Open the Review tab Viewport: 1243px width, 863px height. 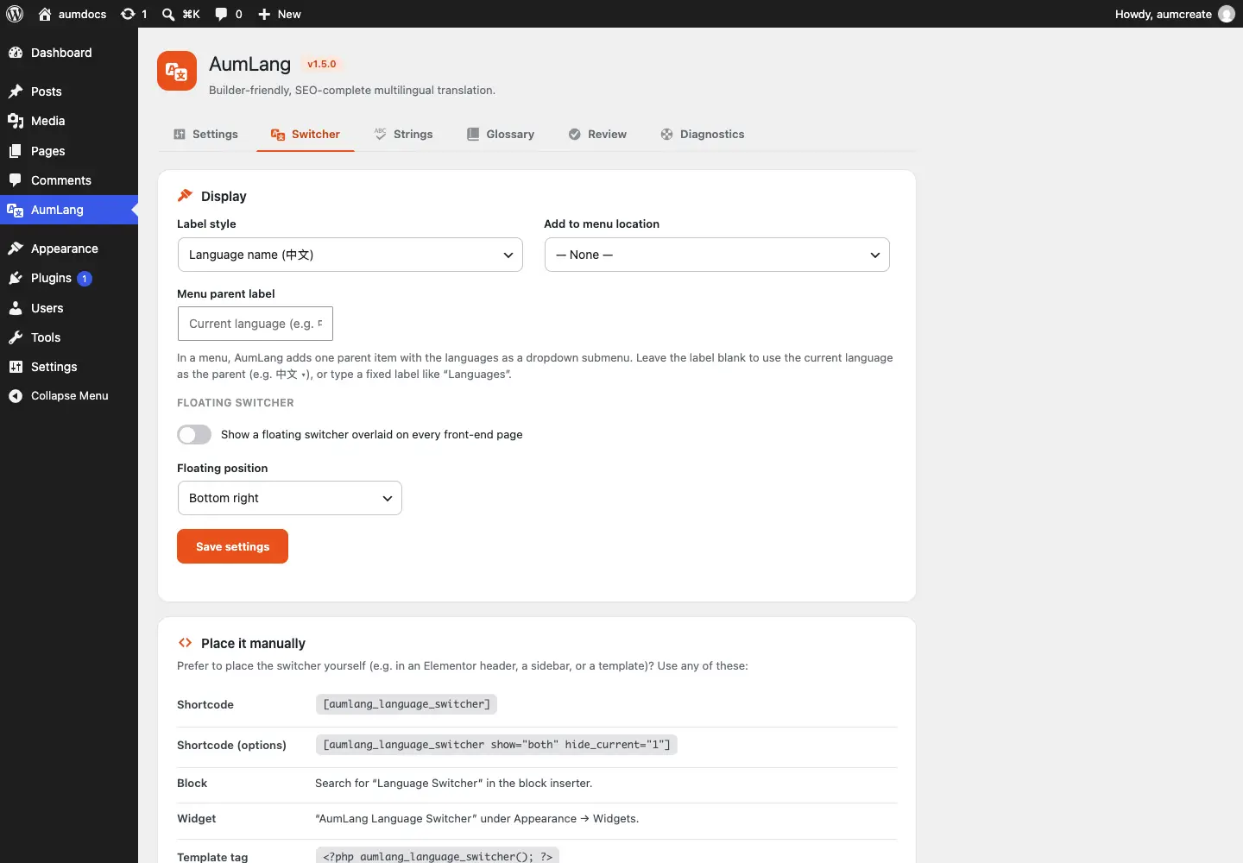pyautogui.click(x=597, y=135)
